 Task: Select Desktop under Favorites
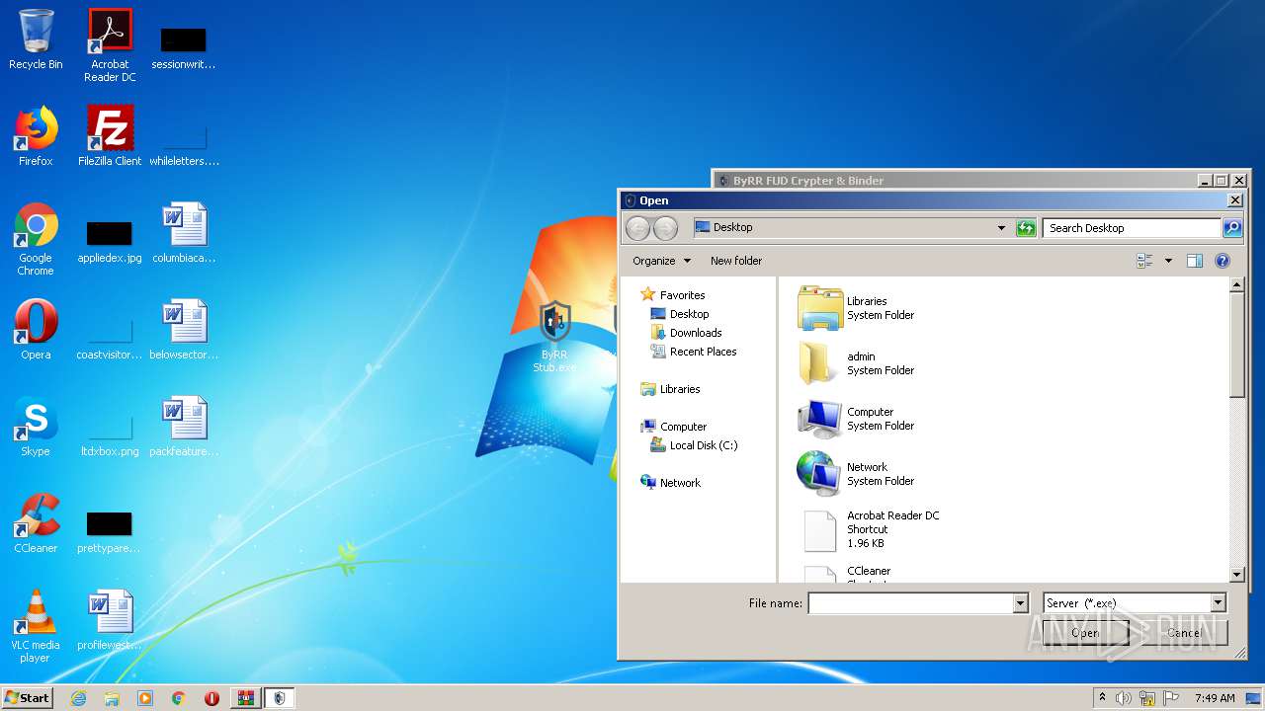pos(680,314)
